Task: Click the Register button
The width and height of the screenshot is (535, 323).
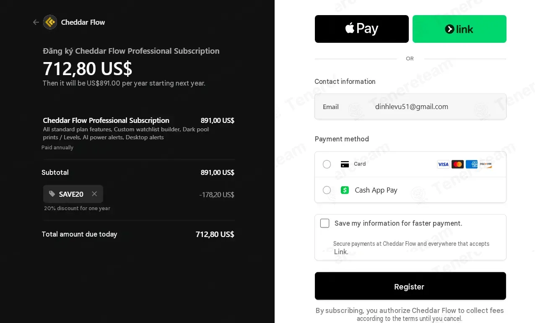Action: point(410,286)
